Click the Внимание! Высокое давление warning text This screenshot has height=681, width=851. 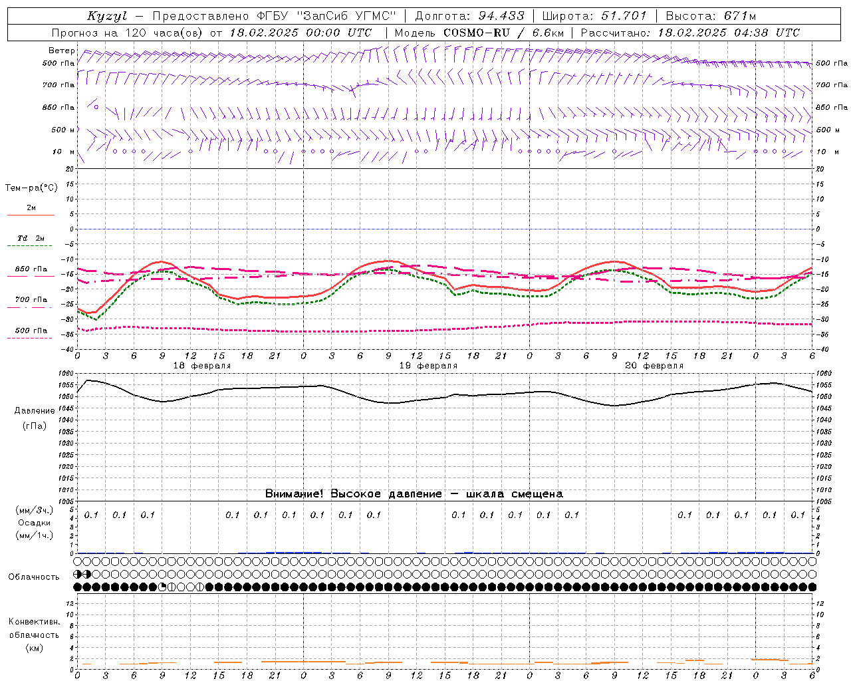coord(414,493)
